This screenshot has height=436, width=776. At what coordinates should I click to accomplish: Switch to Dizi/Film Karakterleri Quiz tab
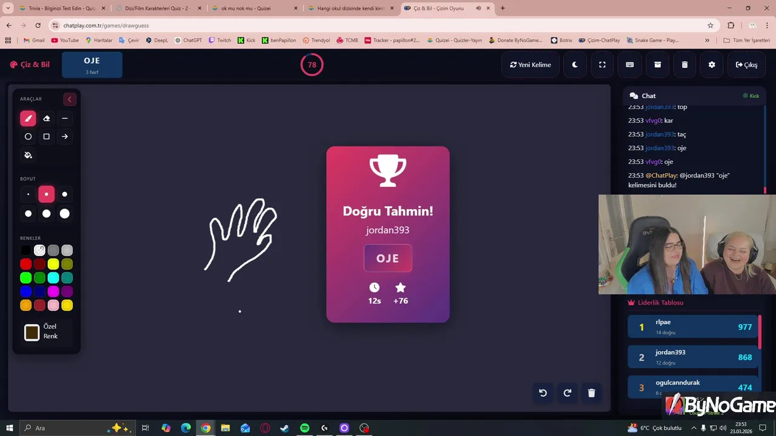[x=159, y=8]
